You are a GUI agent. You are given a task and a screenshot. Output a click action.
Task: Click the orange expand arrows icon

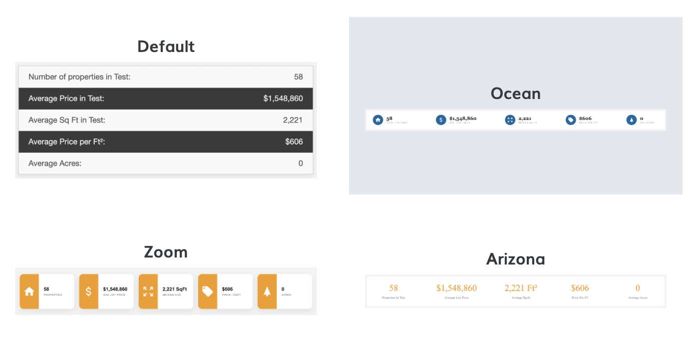point(148,291)
